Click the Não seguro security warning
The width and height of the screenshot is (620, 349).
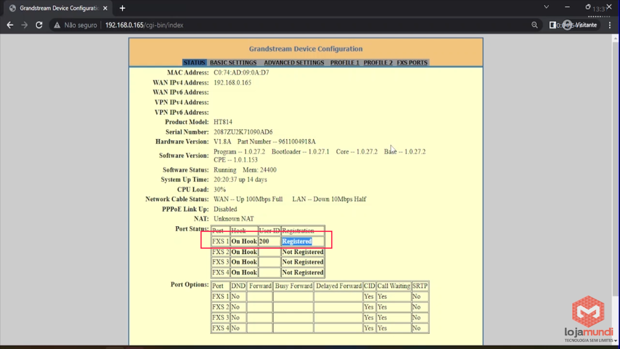coord(76,25)
